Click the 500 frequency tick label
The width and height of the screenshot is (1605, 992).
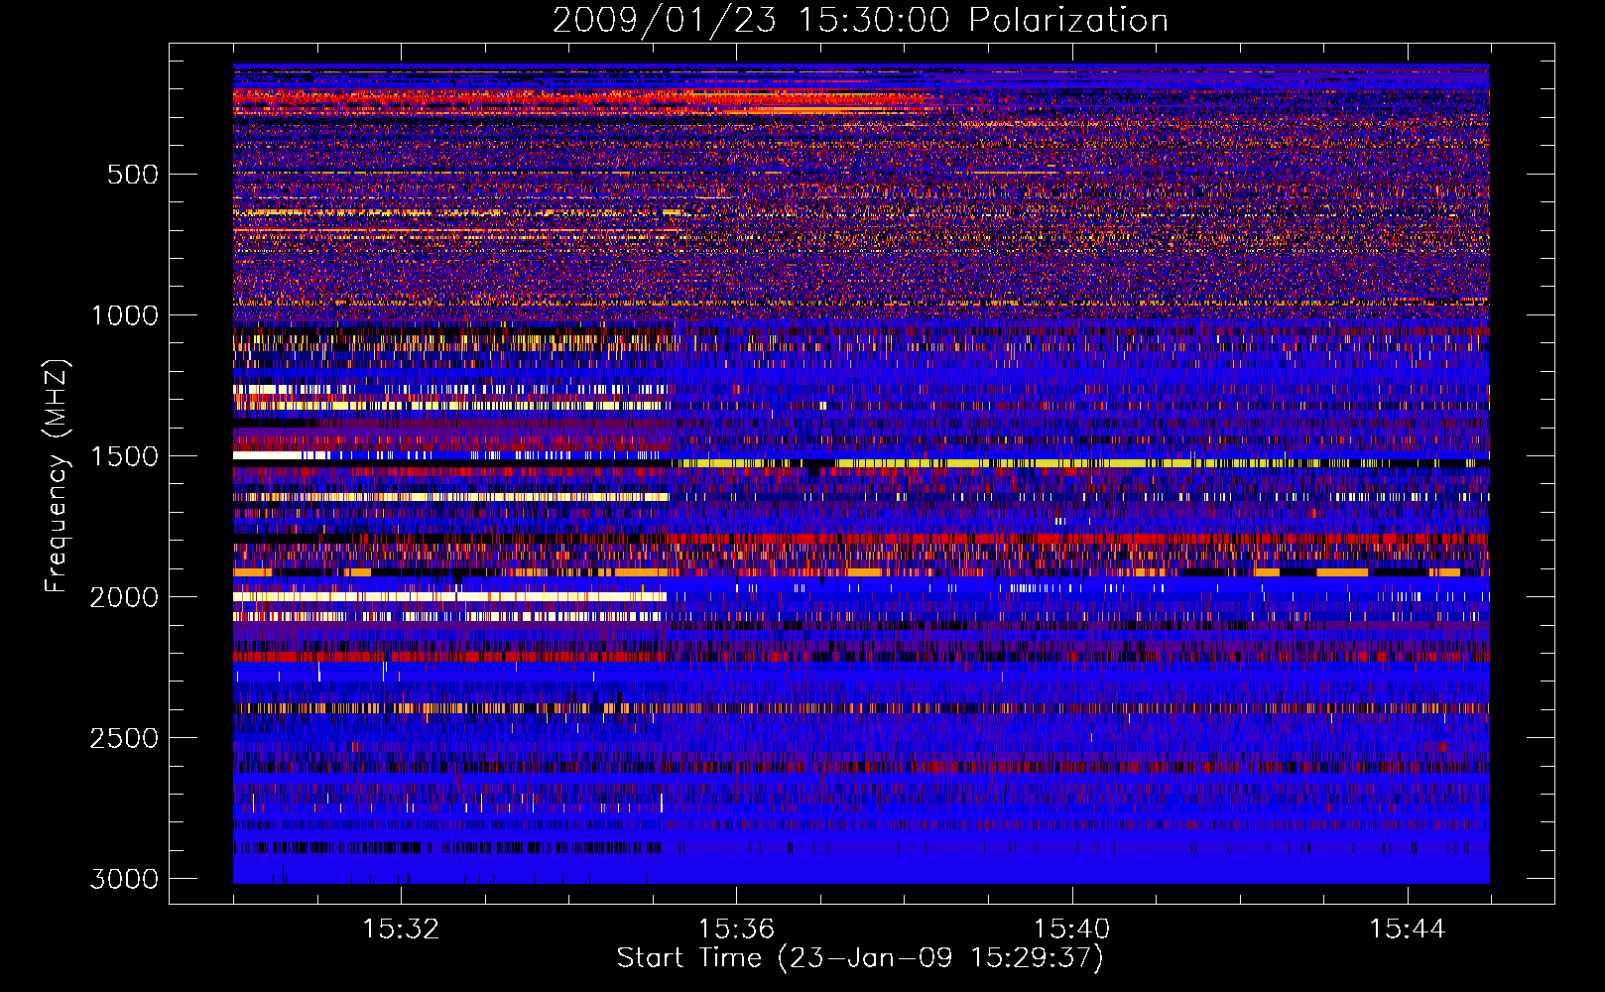[x=132, y=175]
